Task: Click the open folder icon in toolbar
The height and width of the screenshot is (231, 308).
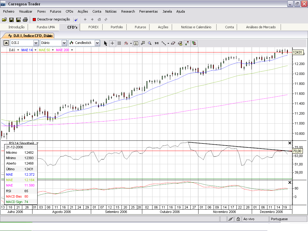Action: pyautogui.click(x=4, y=20)
